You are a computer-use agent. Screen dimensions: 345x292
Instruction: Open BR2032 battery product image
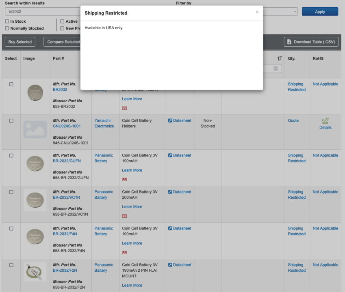click(x=35, y=92)
